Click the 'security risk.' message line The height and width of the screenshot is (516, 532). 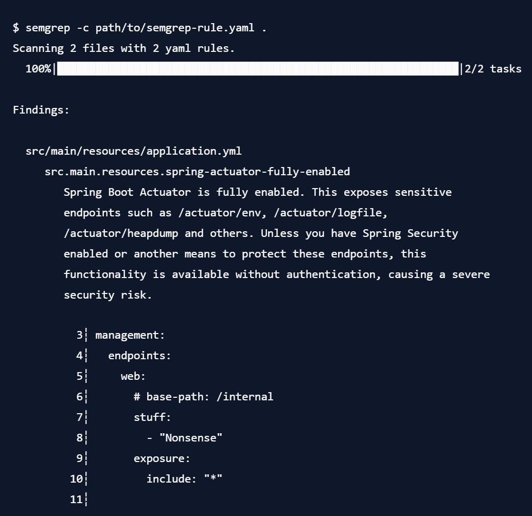[x=108, y=295]
